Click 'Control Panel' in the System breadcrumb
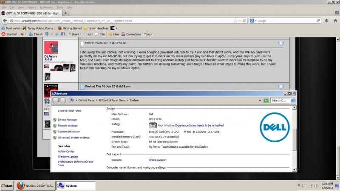This screenshot has height=191, width=340. coord(86,100)
